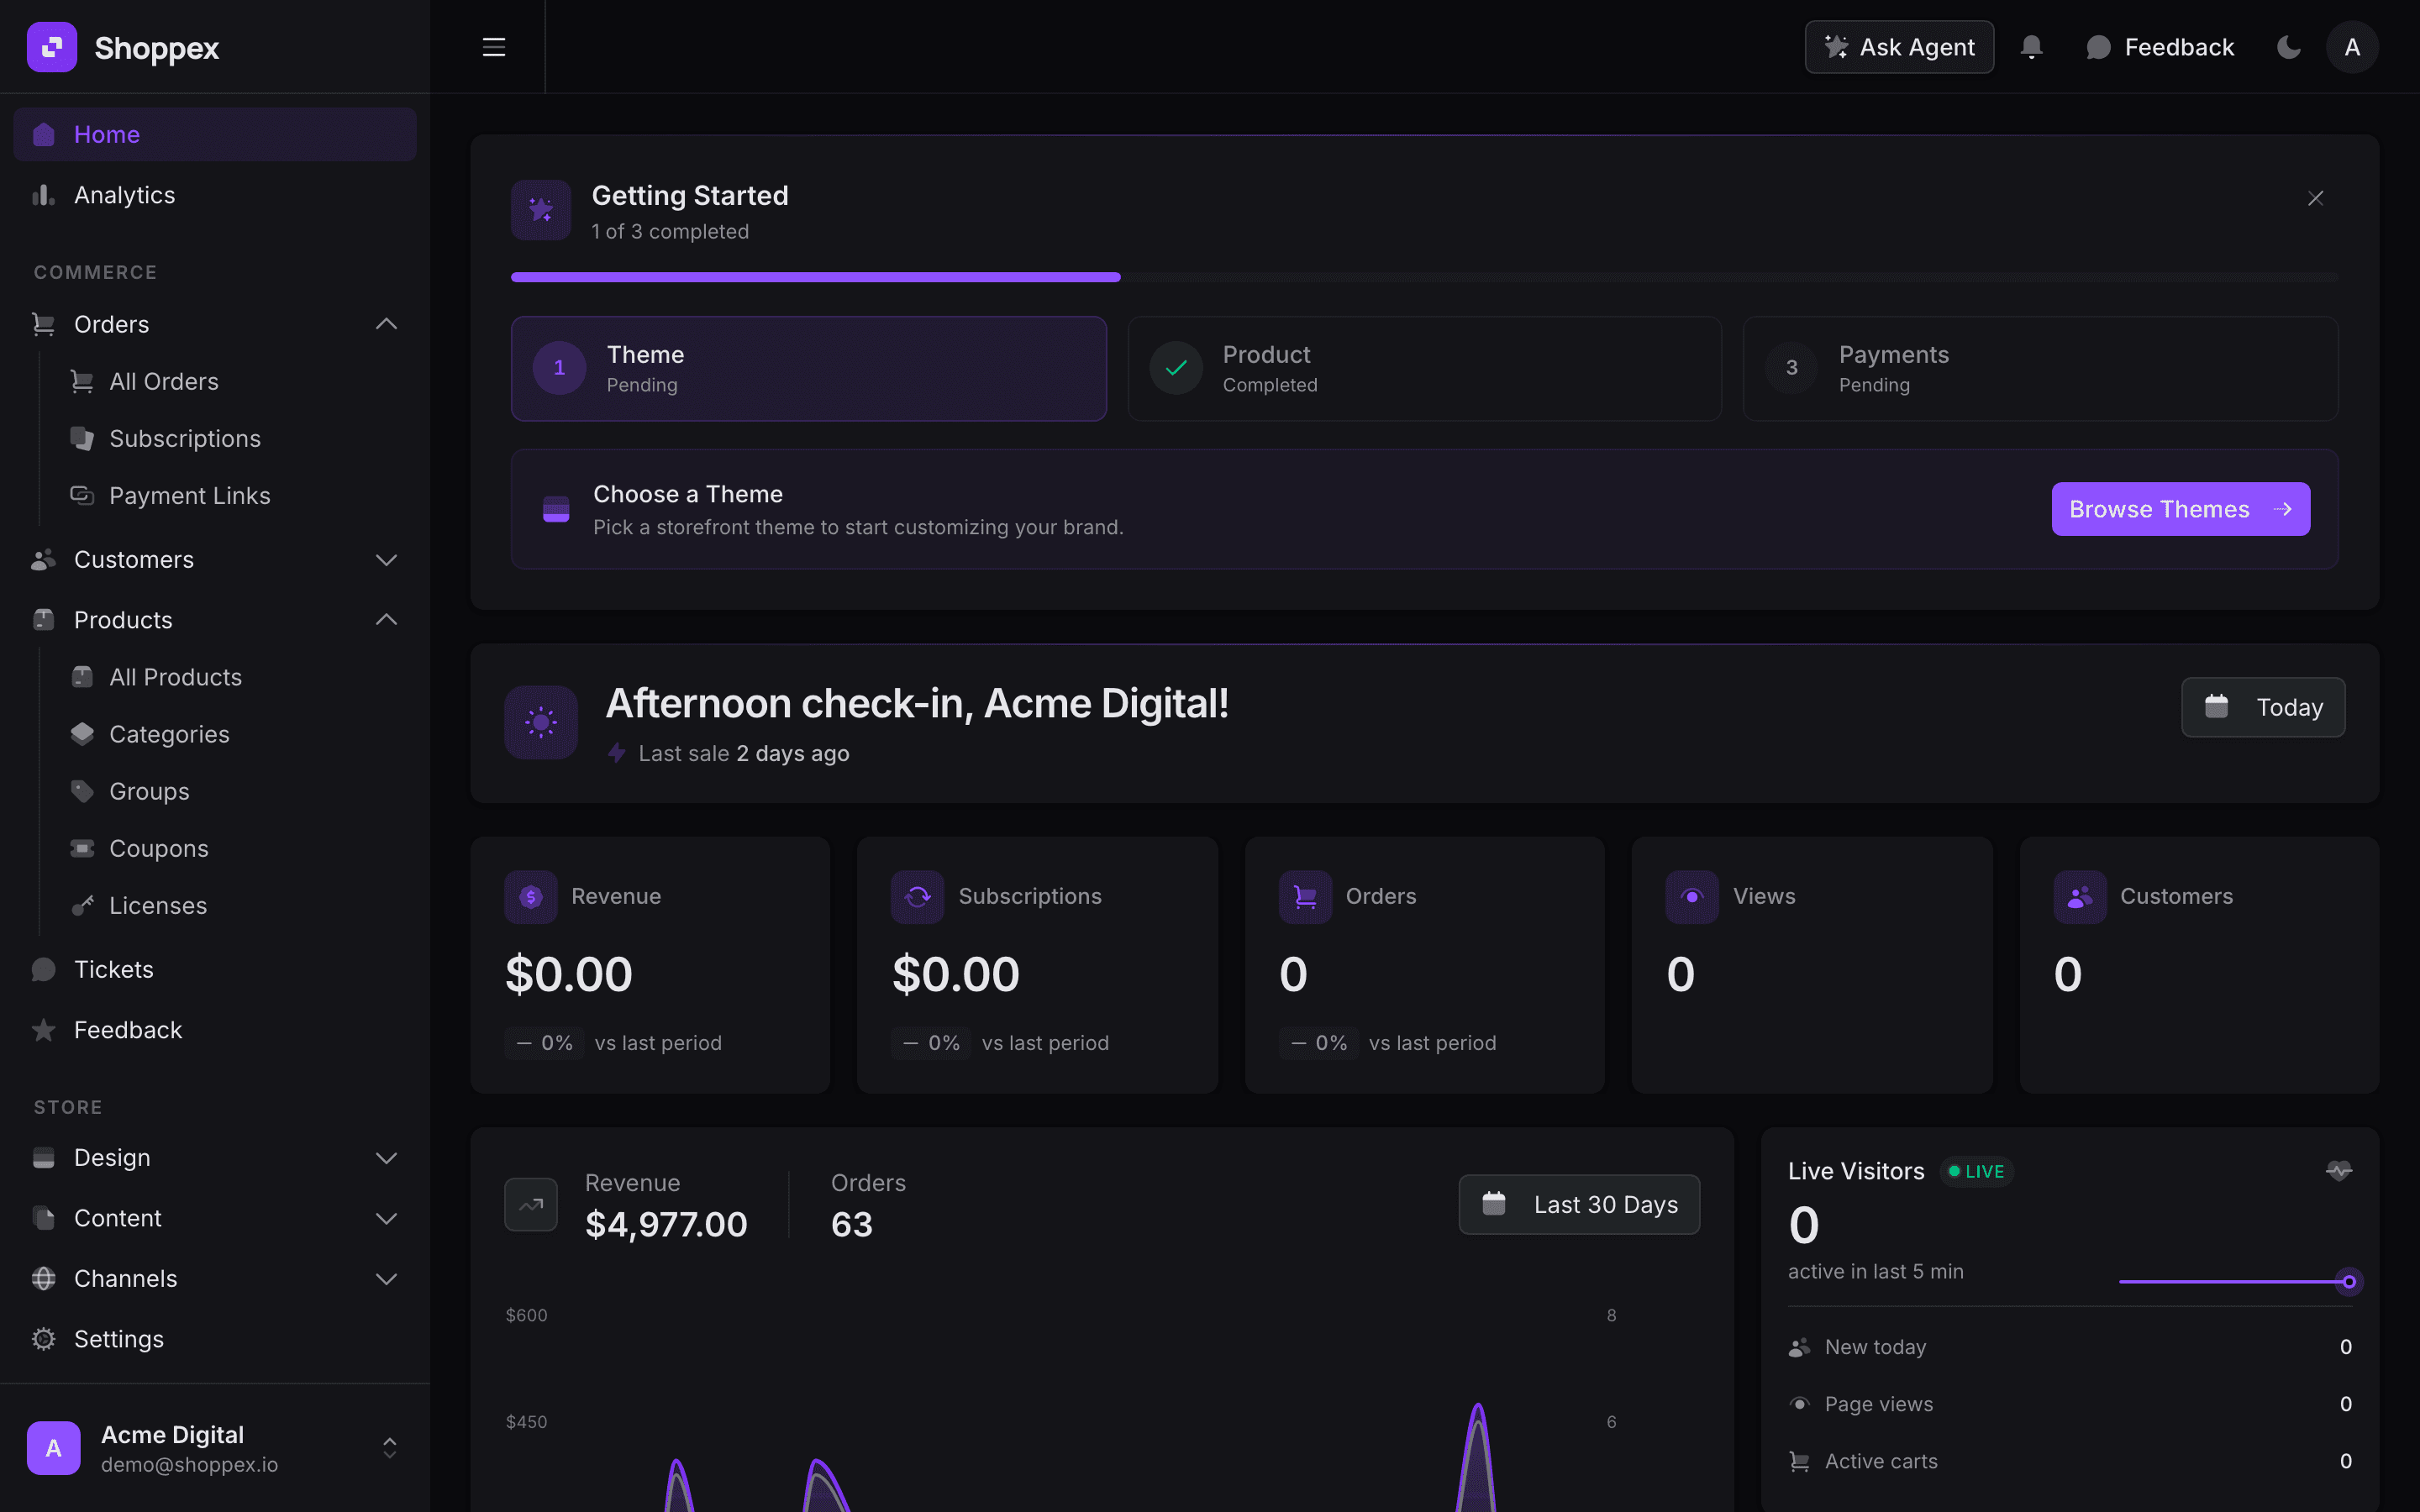2420x1512 pixels.
Task: Select the Coupons icon in the sidebar
Action: pyautogui.click(x=82, y=848)
